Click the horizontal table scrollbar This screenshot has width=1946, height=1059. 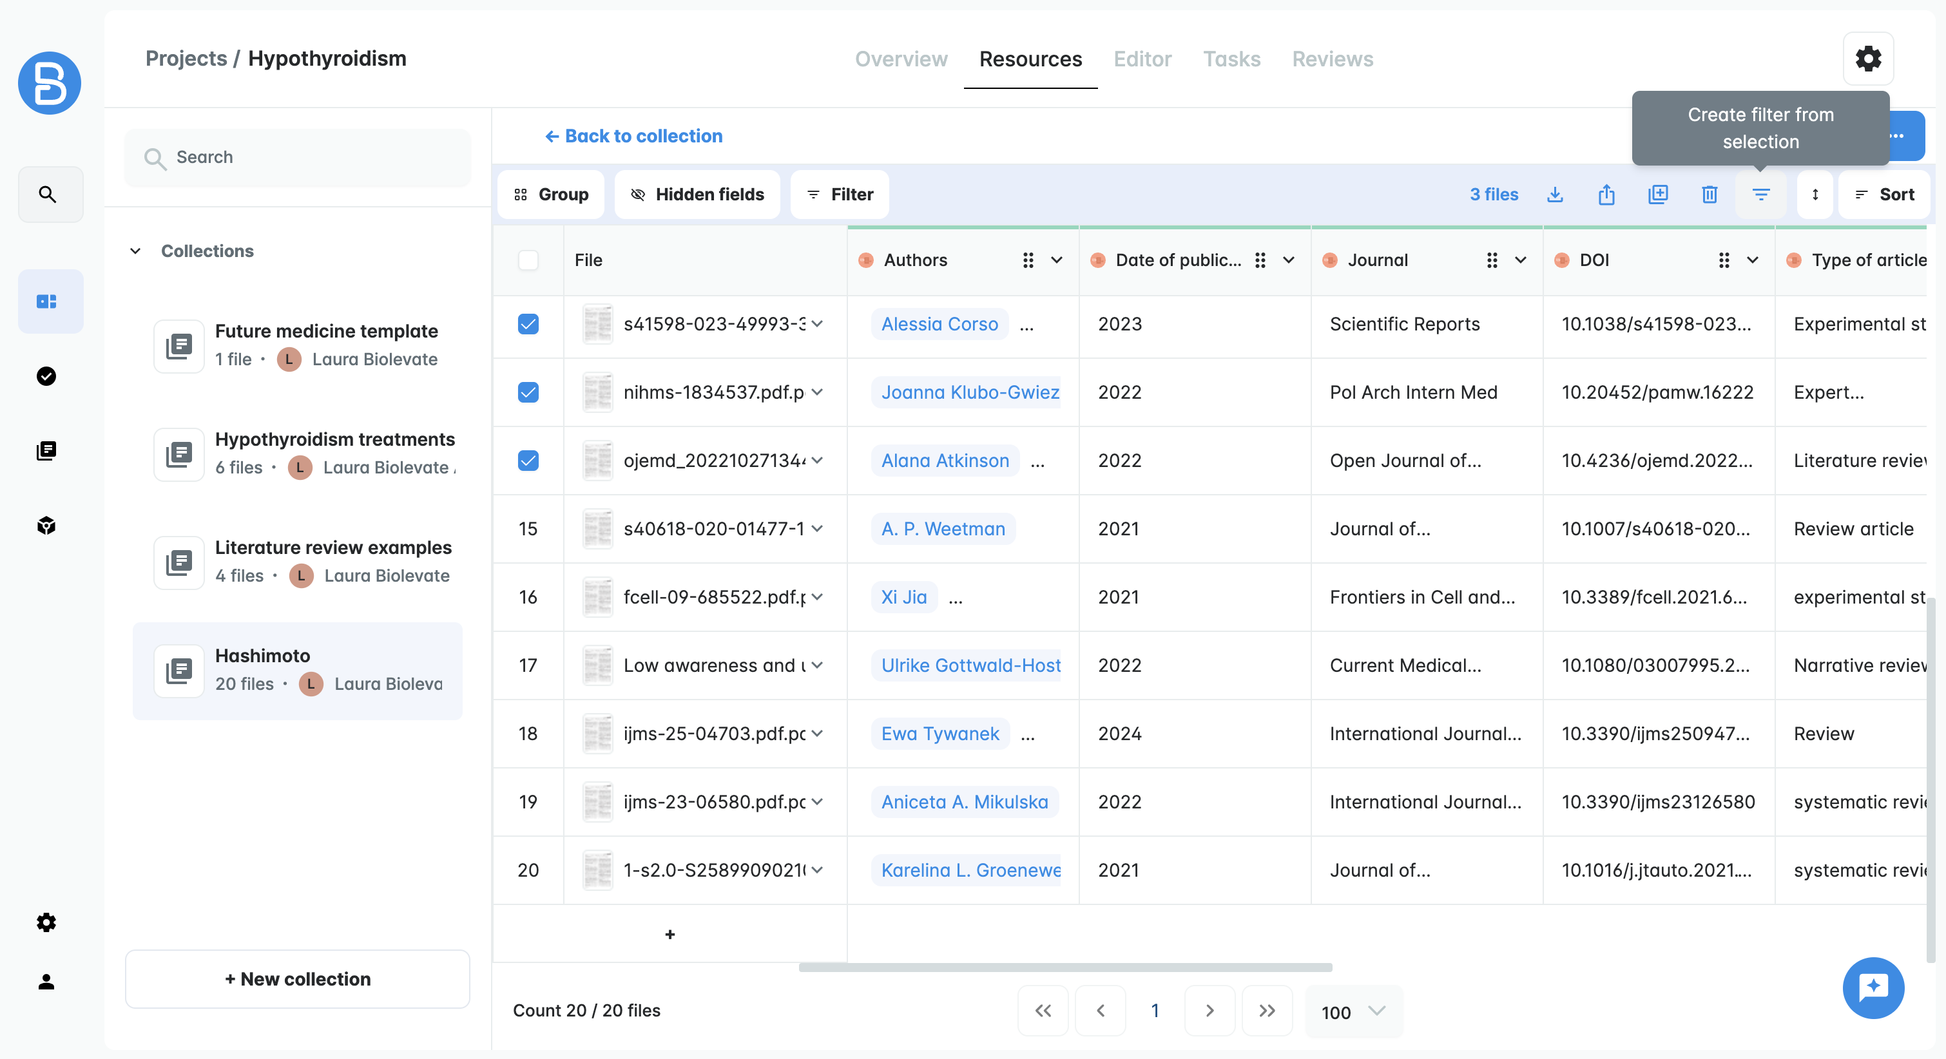[1065, 968]
